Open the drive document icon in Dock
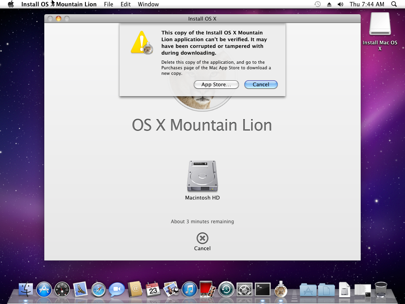 point(344,289)
